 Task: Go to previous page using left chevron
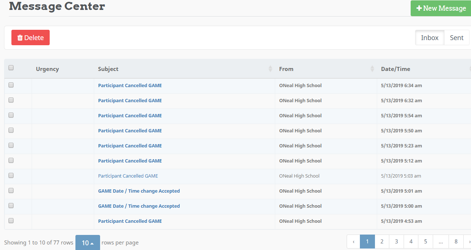pyautogui.click(x=354, y=242)
